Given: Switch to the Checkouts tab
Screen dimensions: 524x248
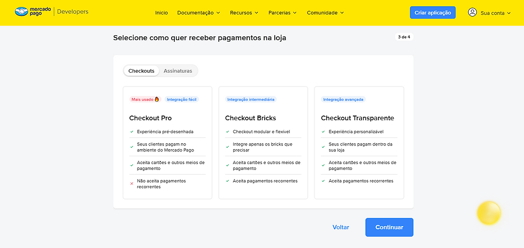Looking at the screenshot, I should click(x=141, y=71).
